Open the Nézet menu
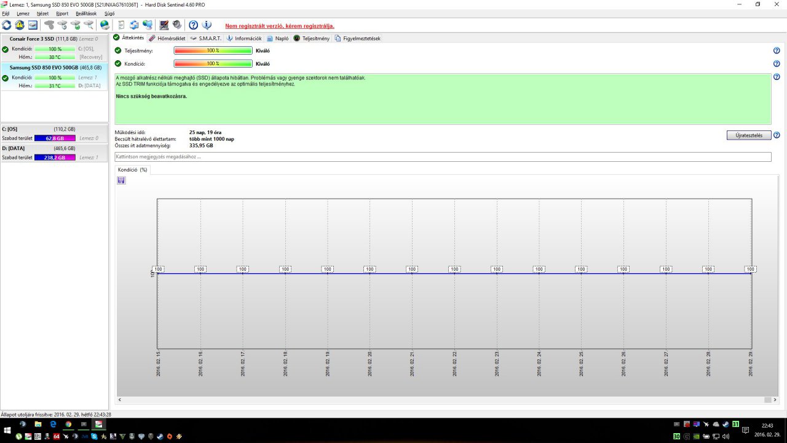This screenshot has width=787, height=443. click(42, 14)
